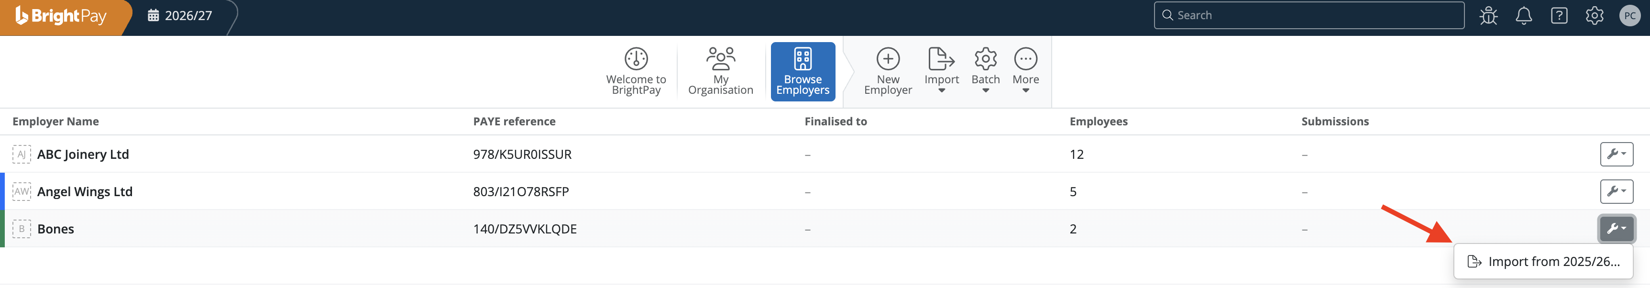This screenshot has width=1650, height=288.
Task: Select the Browse Employers tab
Action: coord(802,71)
